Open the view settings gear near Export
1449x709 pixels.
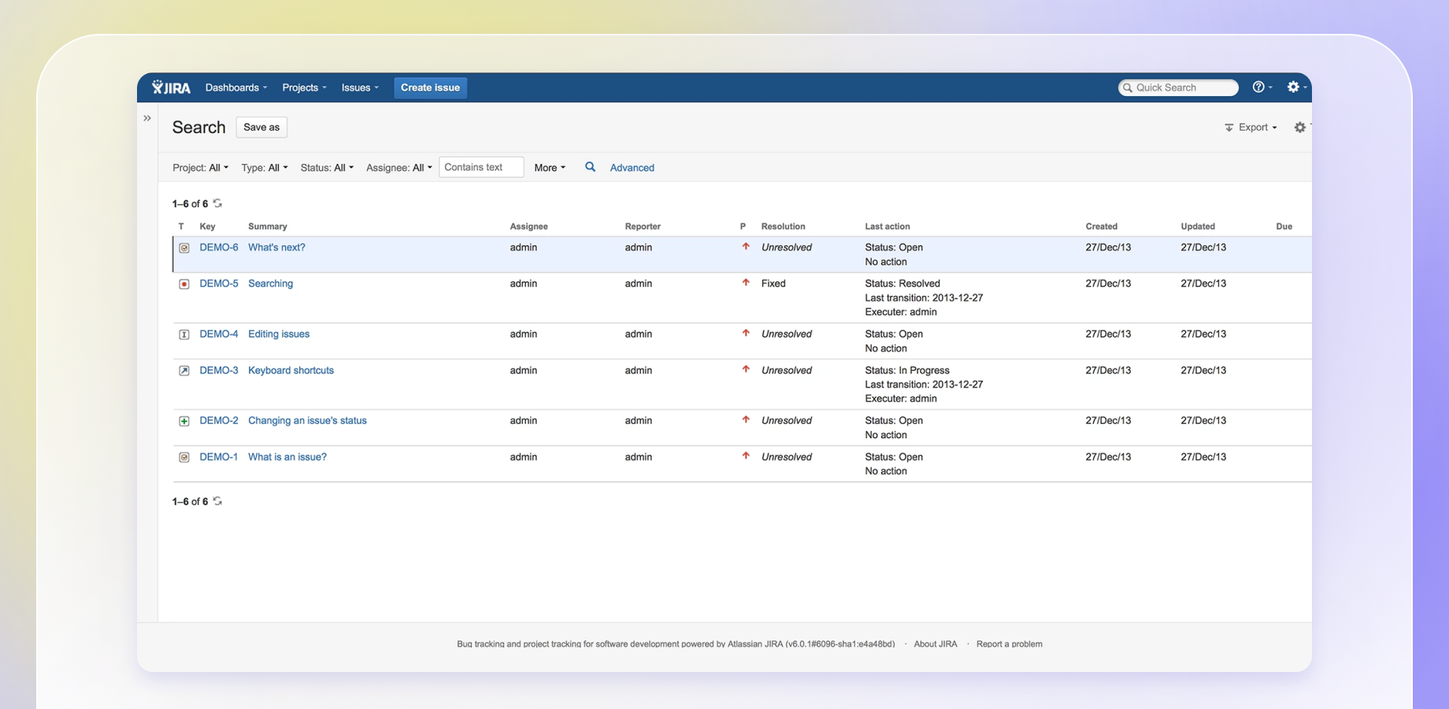(x=1300, y=127)
